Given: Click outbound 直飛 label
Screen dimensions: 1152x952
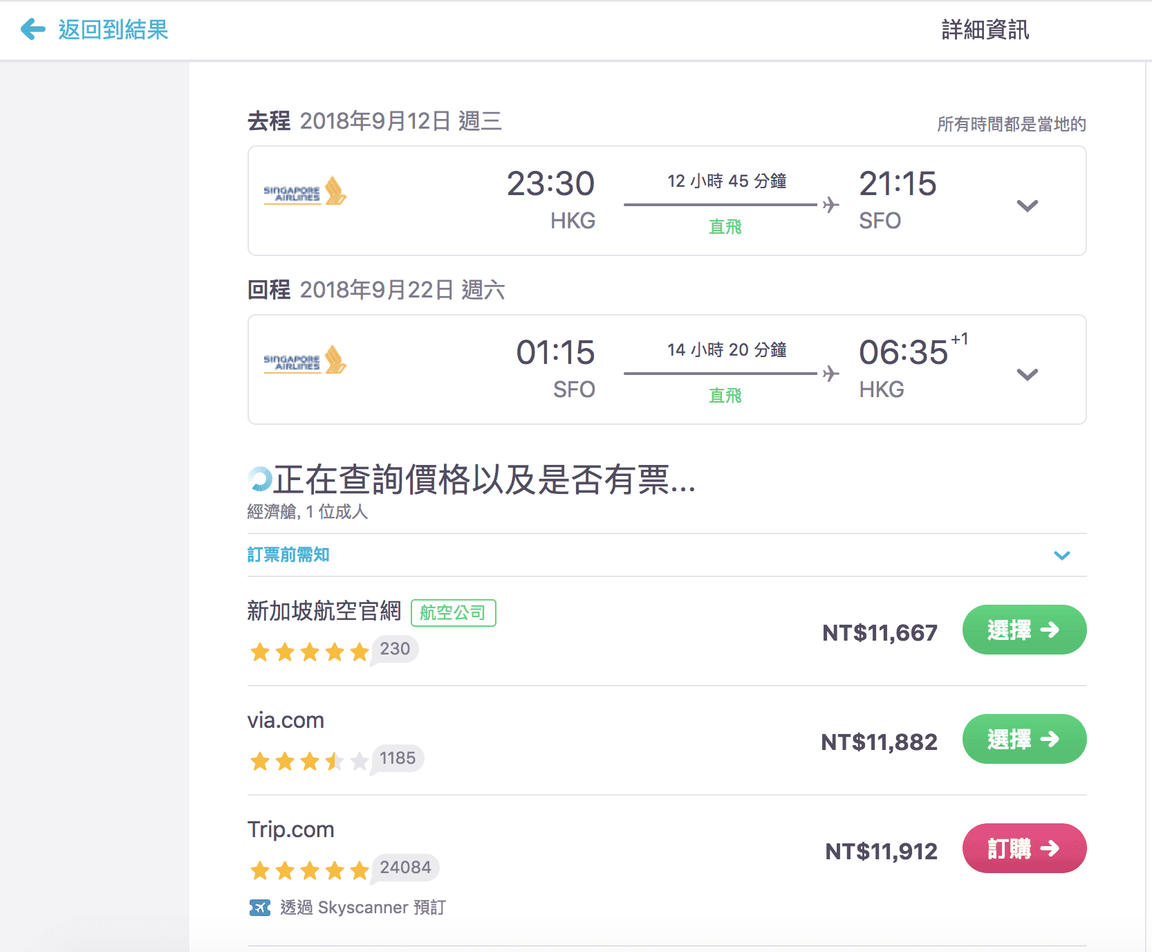Looking at the screenshot, I should click(725, 227).
